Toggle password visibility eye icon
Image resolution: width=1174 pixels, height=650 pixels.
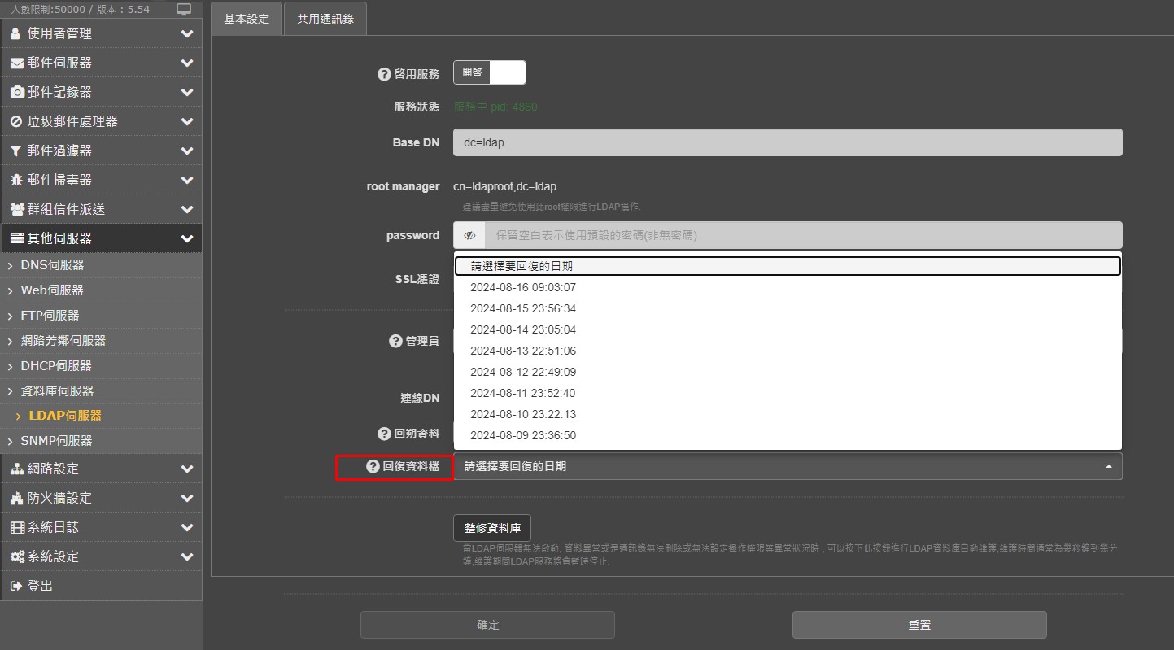pos(469,236)
